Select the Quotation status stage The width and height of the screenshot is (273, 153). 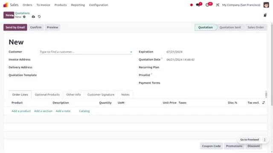pyautogui.click(x=206, y=27)
